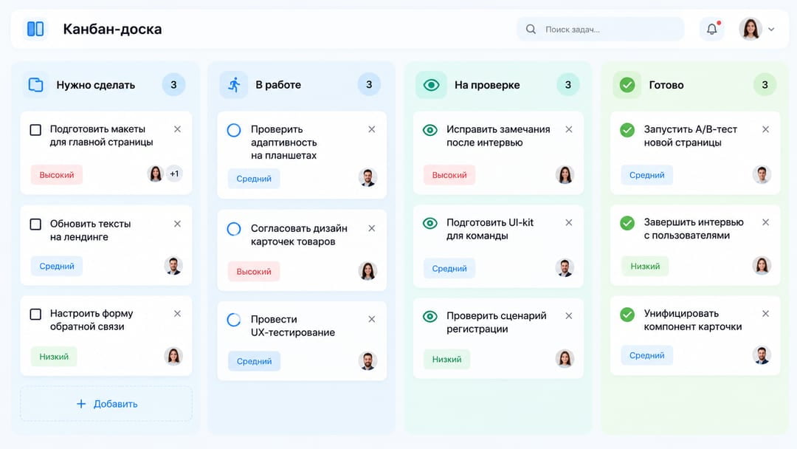The height and width of the screenshot is (449, 797).
Task: Check the "Настроить форму обратной связи" checkbox
Action: [x=35, y=315]
